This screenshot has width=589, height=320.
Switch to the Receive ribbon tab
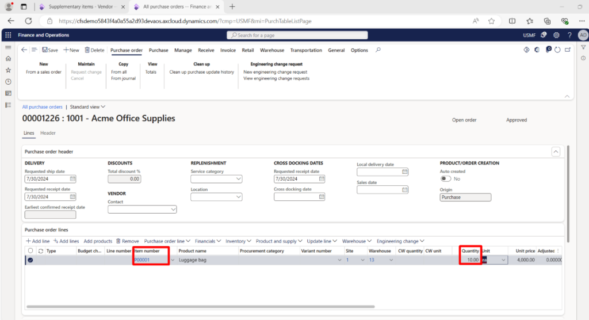(206, 50)
